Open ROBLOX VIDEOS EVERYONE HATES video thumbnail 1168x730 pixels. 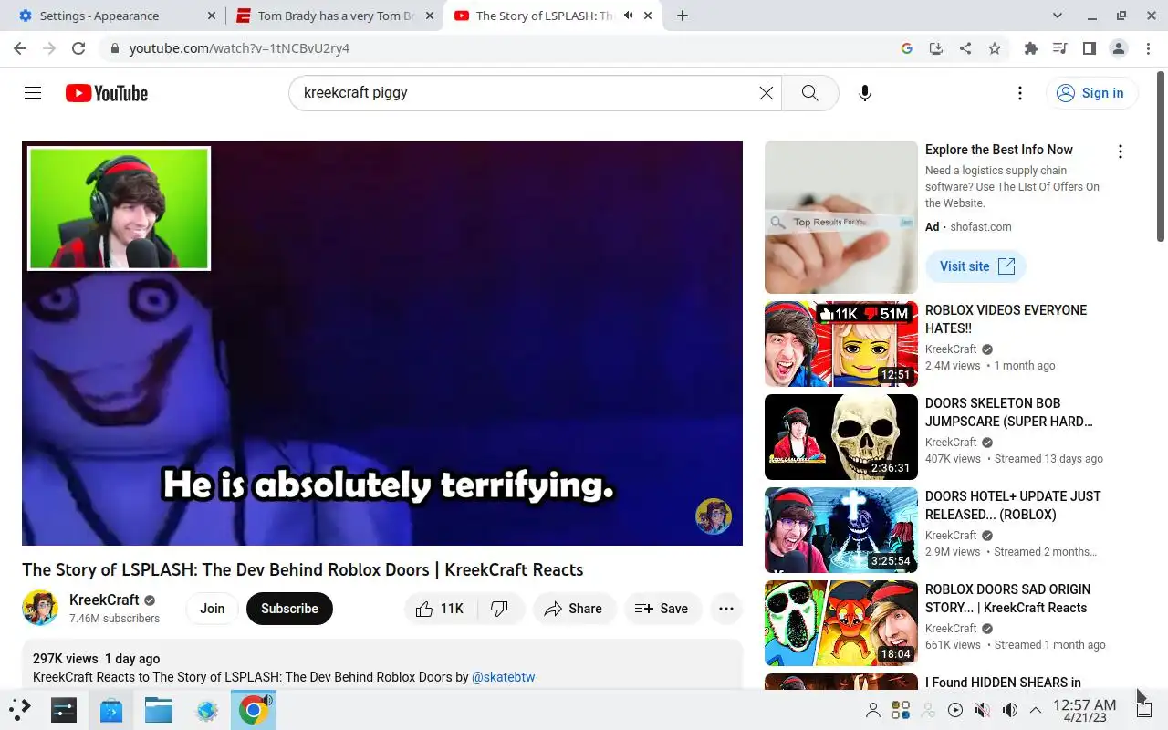(x=841, y=344)
